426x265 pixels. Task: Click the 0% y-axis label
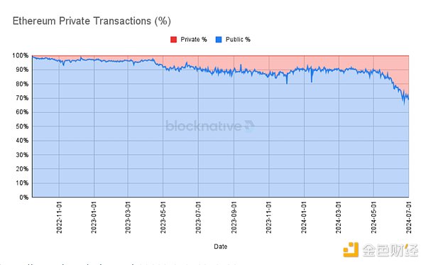point(23,198)
